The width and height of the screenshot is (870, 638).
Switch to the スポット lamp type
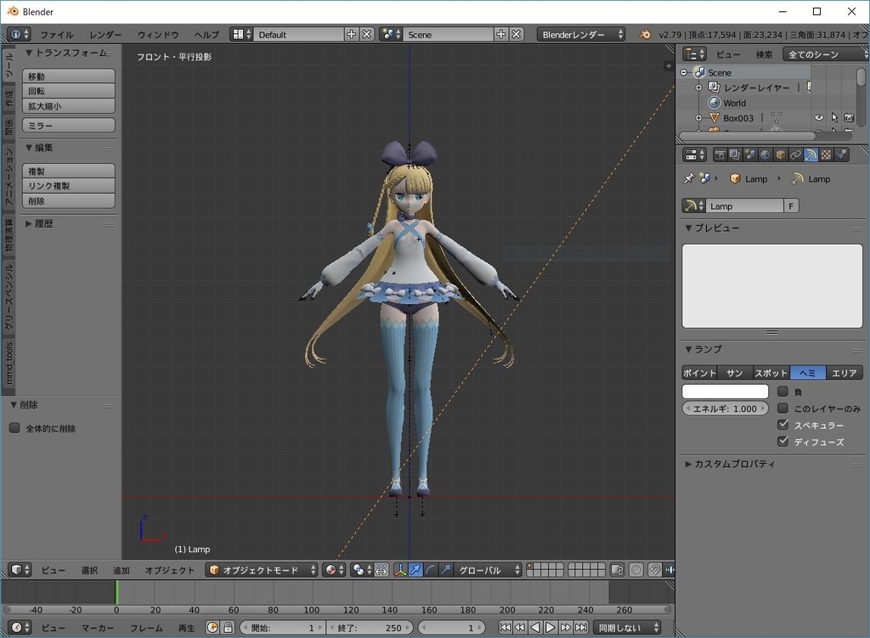771,373
